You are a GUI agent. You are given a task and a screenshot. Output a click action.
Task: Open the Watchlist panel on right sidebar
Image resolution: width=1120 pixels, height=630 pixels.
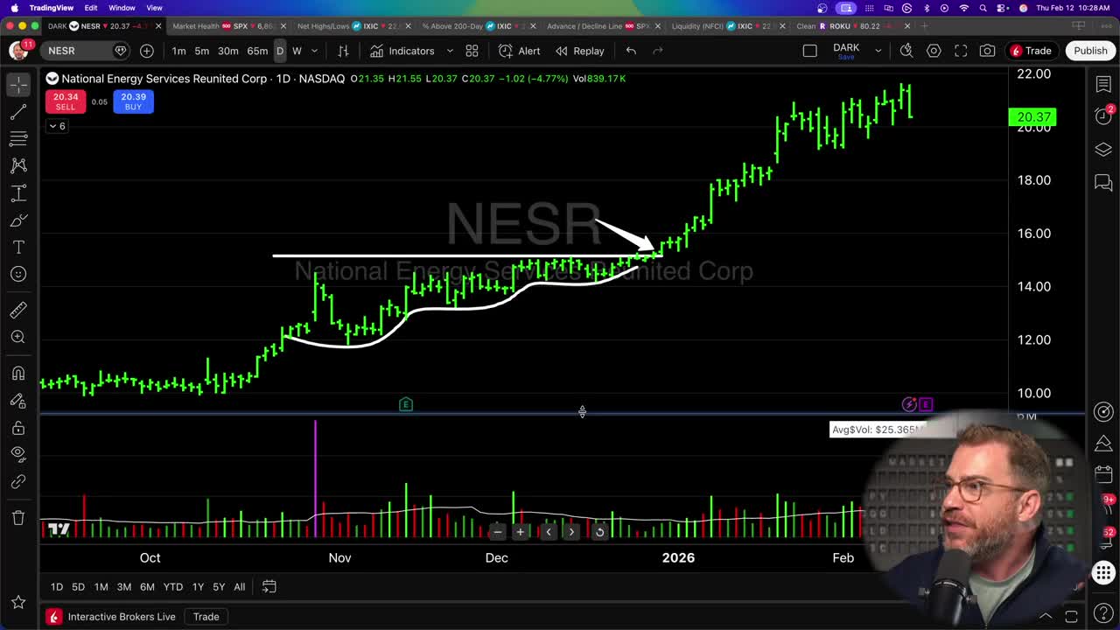1103,84
